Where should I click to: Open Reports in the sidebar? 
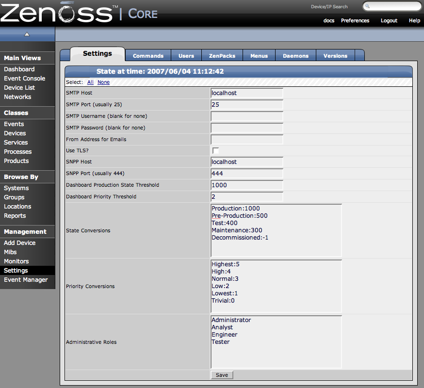click(x=15, y=216)
